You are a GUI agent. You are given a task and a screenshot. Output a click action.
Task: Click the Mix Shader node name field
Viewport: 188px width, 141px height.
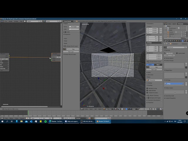tap(74, 27)
